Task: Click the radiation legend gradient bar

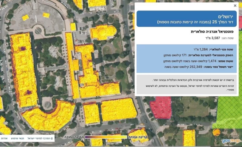Action: (106, 137)
